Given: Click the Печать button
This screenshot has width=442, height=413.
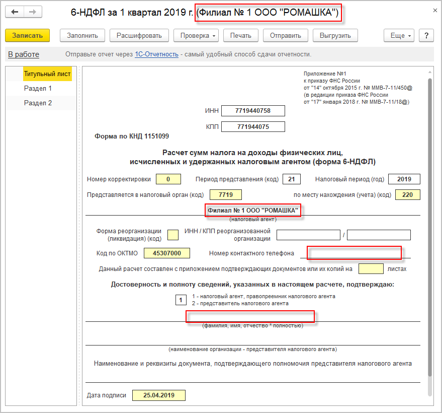Looking at the screenshot, I should click(x=241, y=36).
